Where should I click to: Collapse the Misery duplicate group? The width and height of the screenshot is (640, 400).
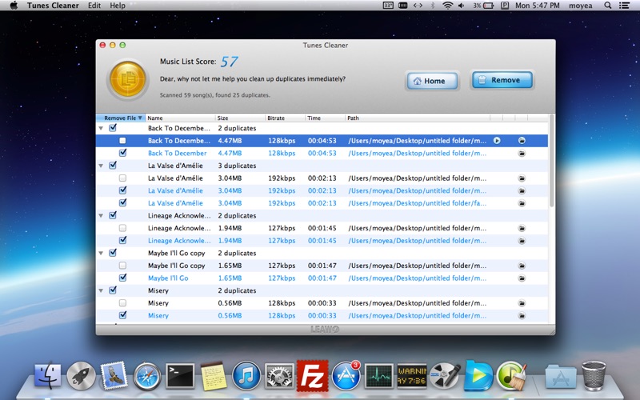coord(101,290)
